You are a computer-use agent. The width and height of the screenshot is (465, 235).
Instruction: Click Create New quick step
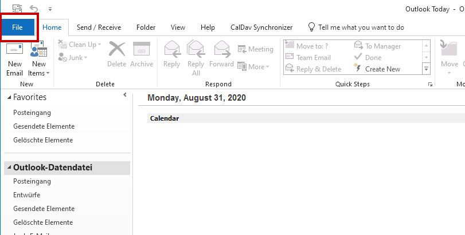click(x=377, y=69)
